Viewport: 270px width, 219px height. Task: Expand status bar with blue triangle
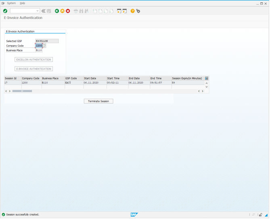point(266,215)
